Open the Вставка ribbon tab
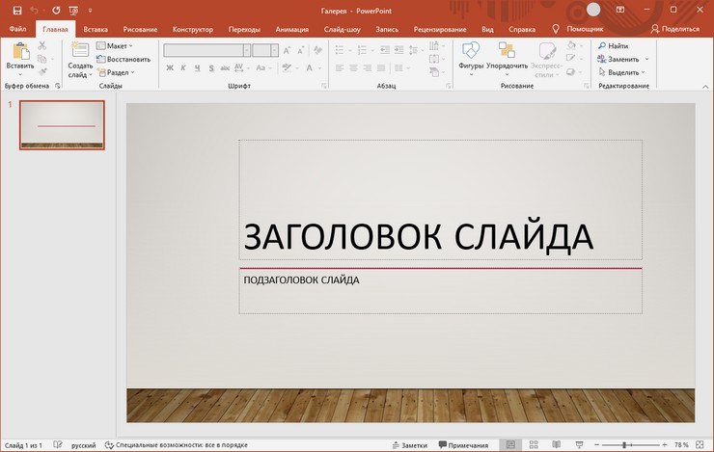Screen dimensions: 714x452 pyautogui.click(x=96, y=29)
